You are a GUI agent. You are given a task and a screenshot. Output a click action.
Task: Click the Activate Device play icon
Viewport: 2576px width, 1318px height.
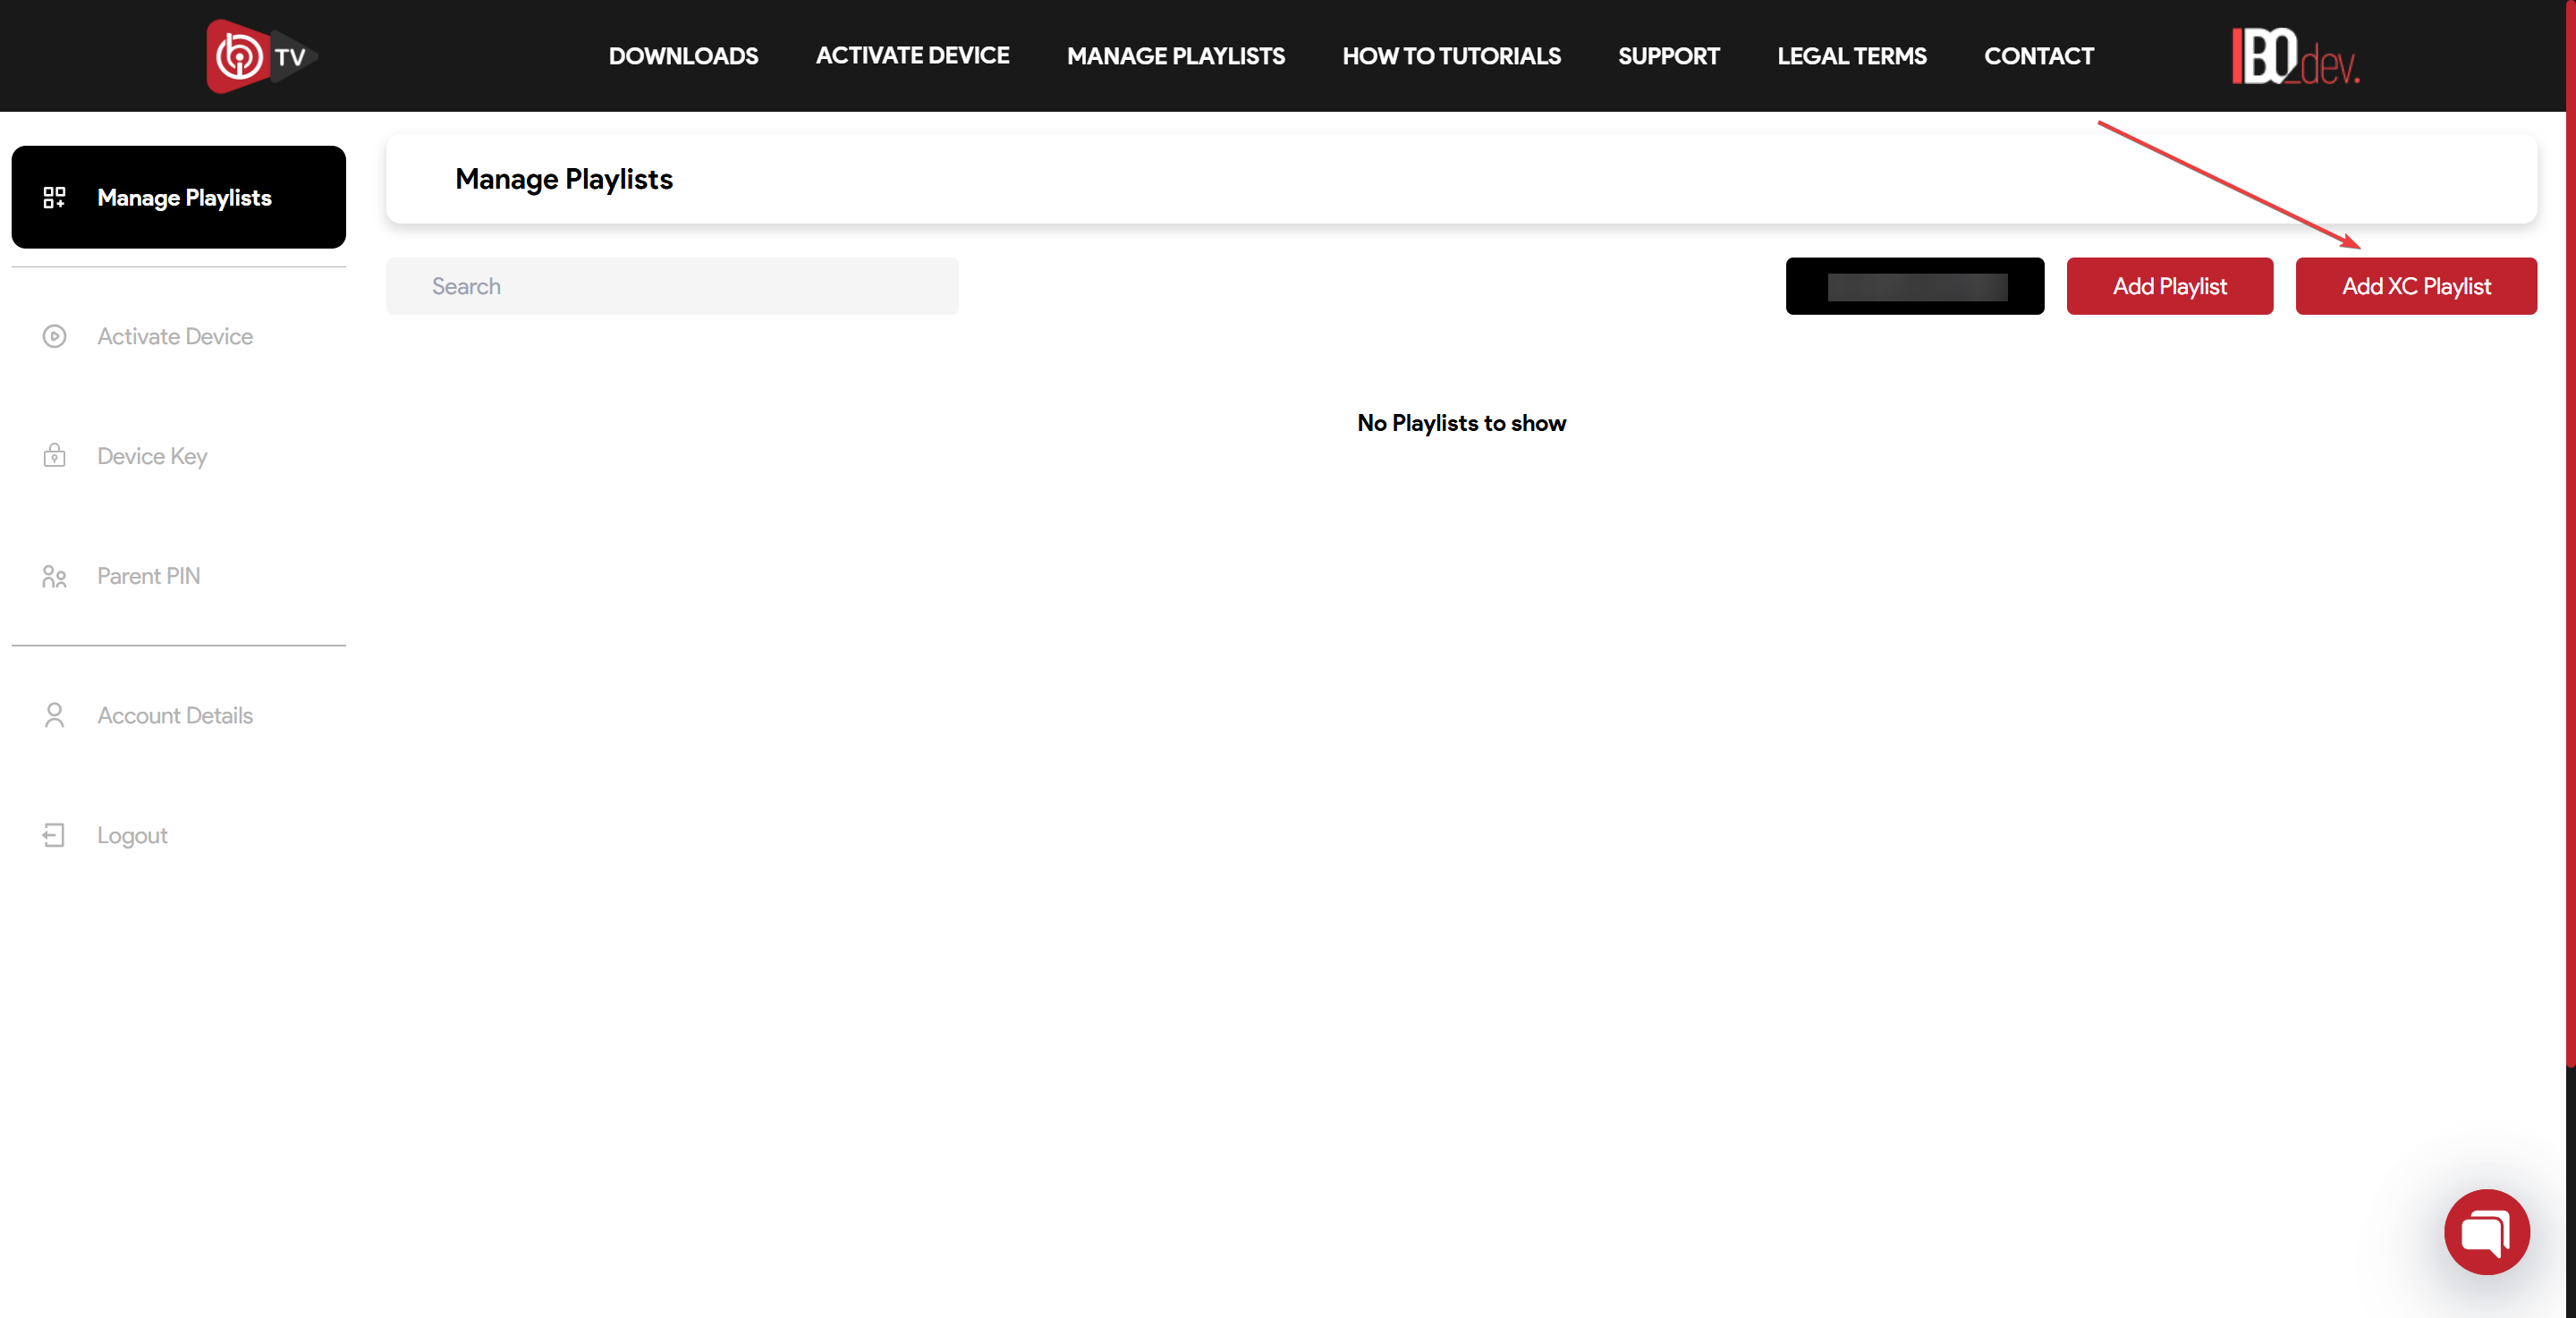54,336
